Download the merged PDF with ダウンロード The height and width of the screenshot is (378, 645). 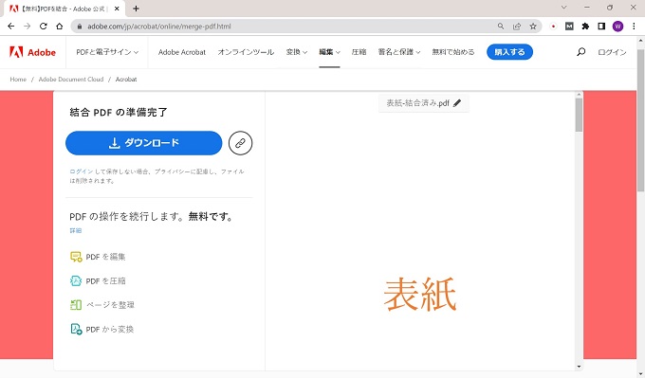[x=143, y=143]
